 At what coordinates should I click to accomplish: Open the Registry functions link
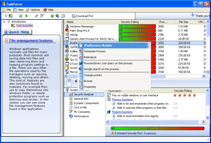pos(122,112)
